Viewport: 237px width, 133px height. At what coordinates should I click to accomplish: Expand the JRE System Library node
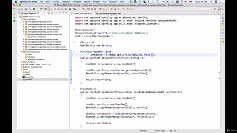coord(21,64)
